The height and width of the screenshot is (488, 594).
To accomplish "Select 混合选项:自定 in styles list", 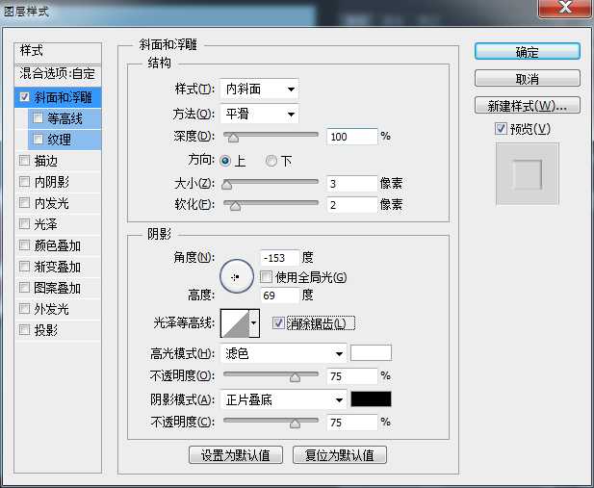I will pos(58,73).
